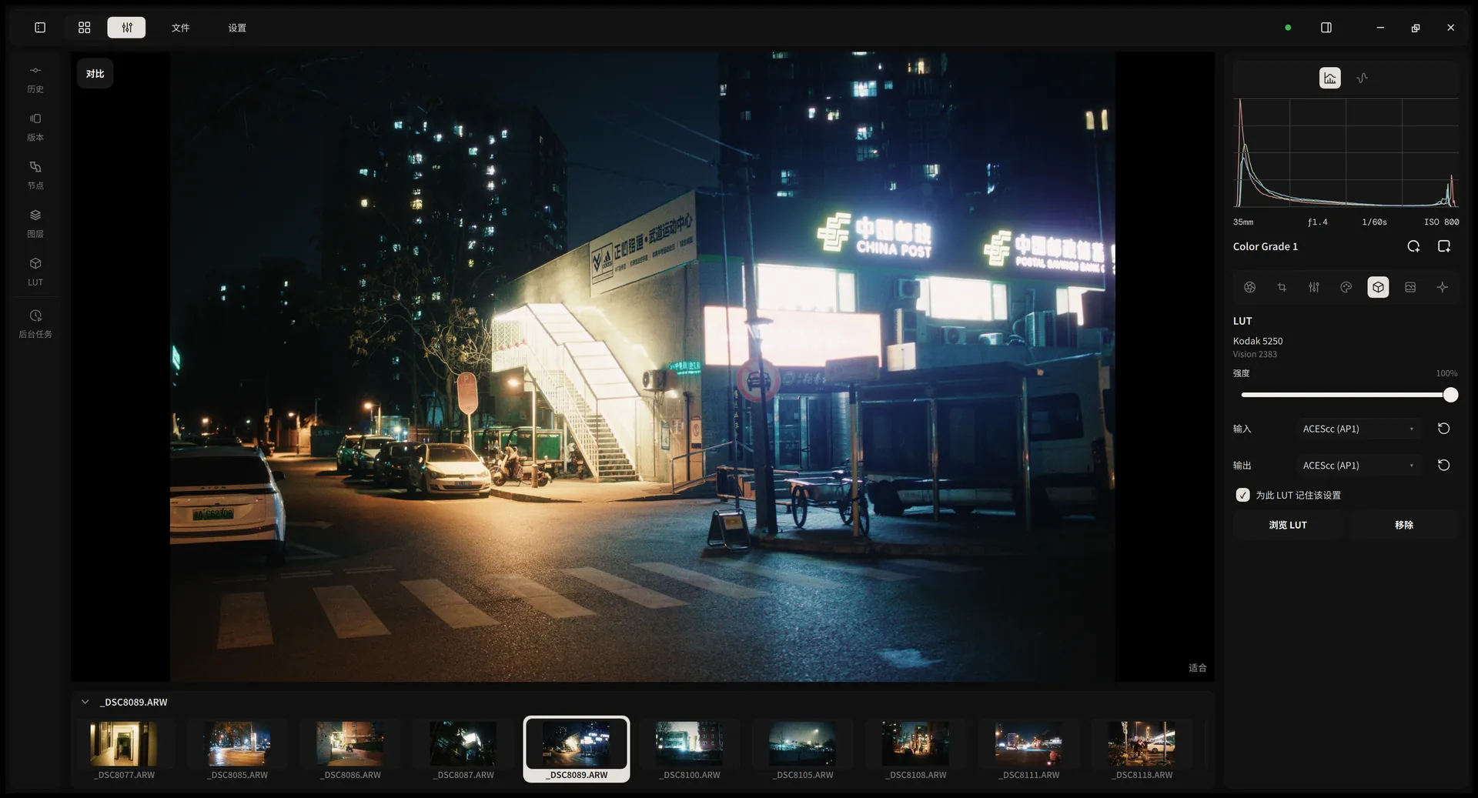The width and height of the screenshot is (1478, 798).
Task: Toggle the right panel layout icon
Action: (x=1326, y=28)
